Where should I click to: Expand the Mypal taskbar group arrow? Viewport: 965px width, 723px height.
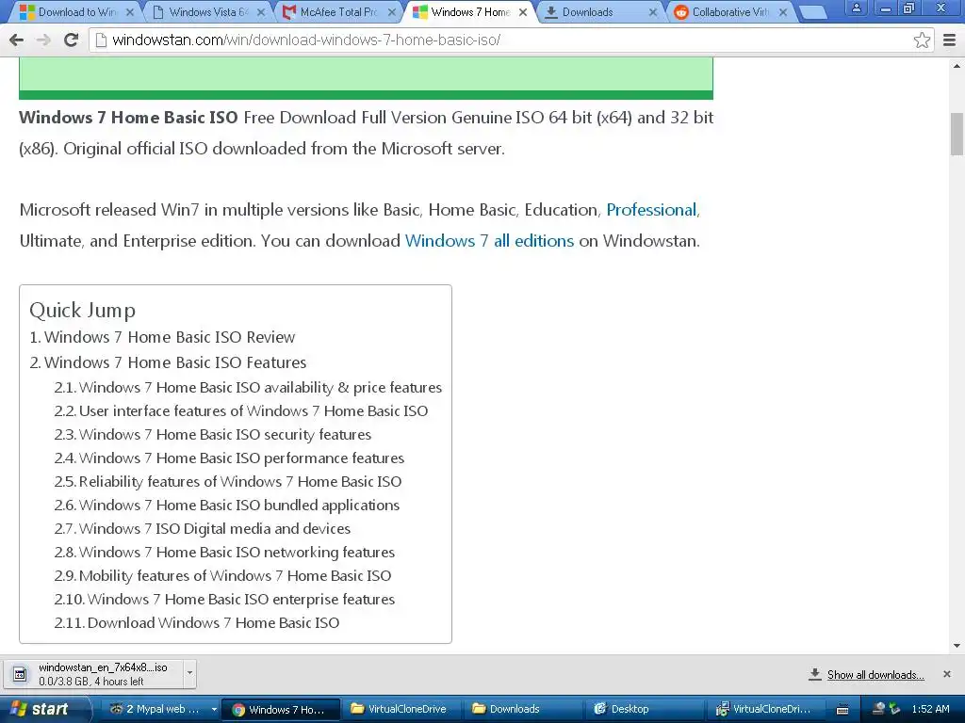click(214, 710)
